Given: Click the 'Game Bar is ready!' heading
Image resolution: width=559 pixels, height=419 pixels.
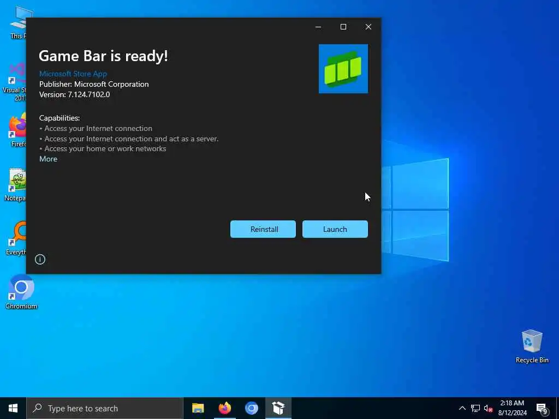Looking at the screenshot, I should click(103, 56).
